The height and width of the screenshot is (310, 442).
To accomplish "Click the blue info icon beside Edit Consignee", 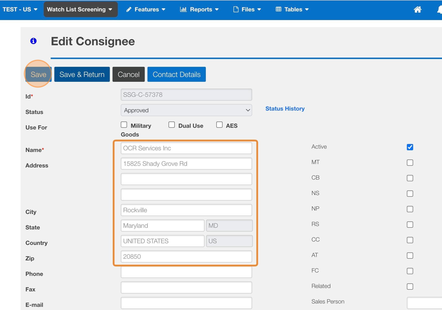I will (x=33, y=41).
